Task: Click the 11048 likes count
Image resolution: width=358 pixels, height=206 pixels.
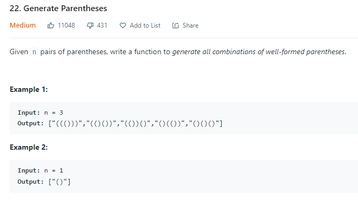Action: point(66,25)
